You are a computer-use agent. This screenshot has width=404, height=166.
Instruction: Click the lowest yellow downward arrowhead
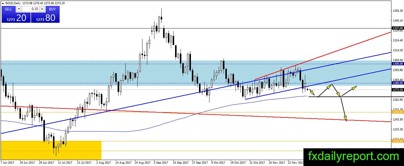click(x=345, y=119)
